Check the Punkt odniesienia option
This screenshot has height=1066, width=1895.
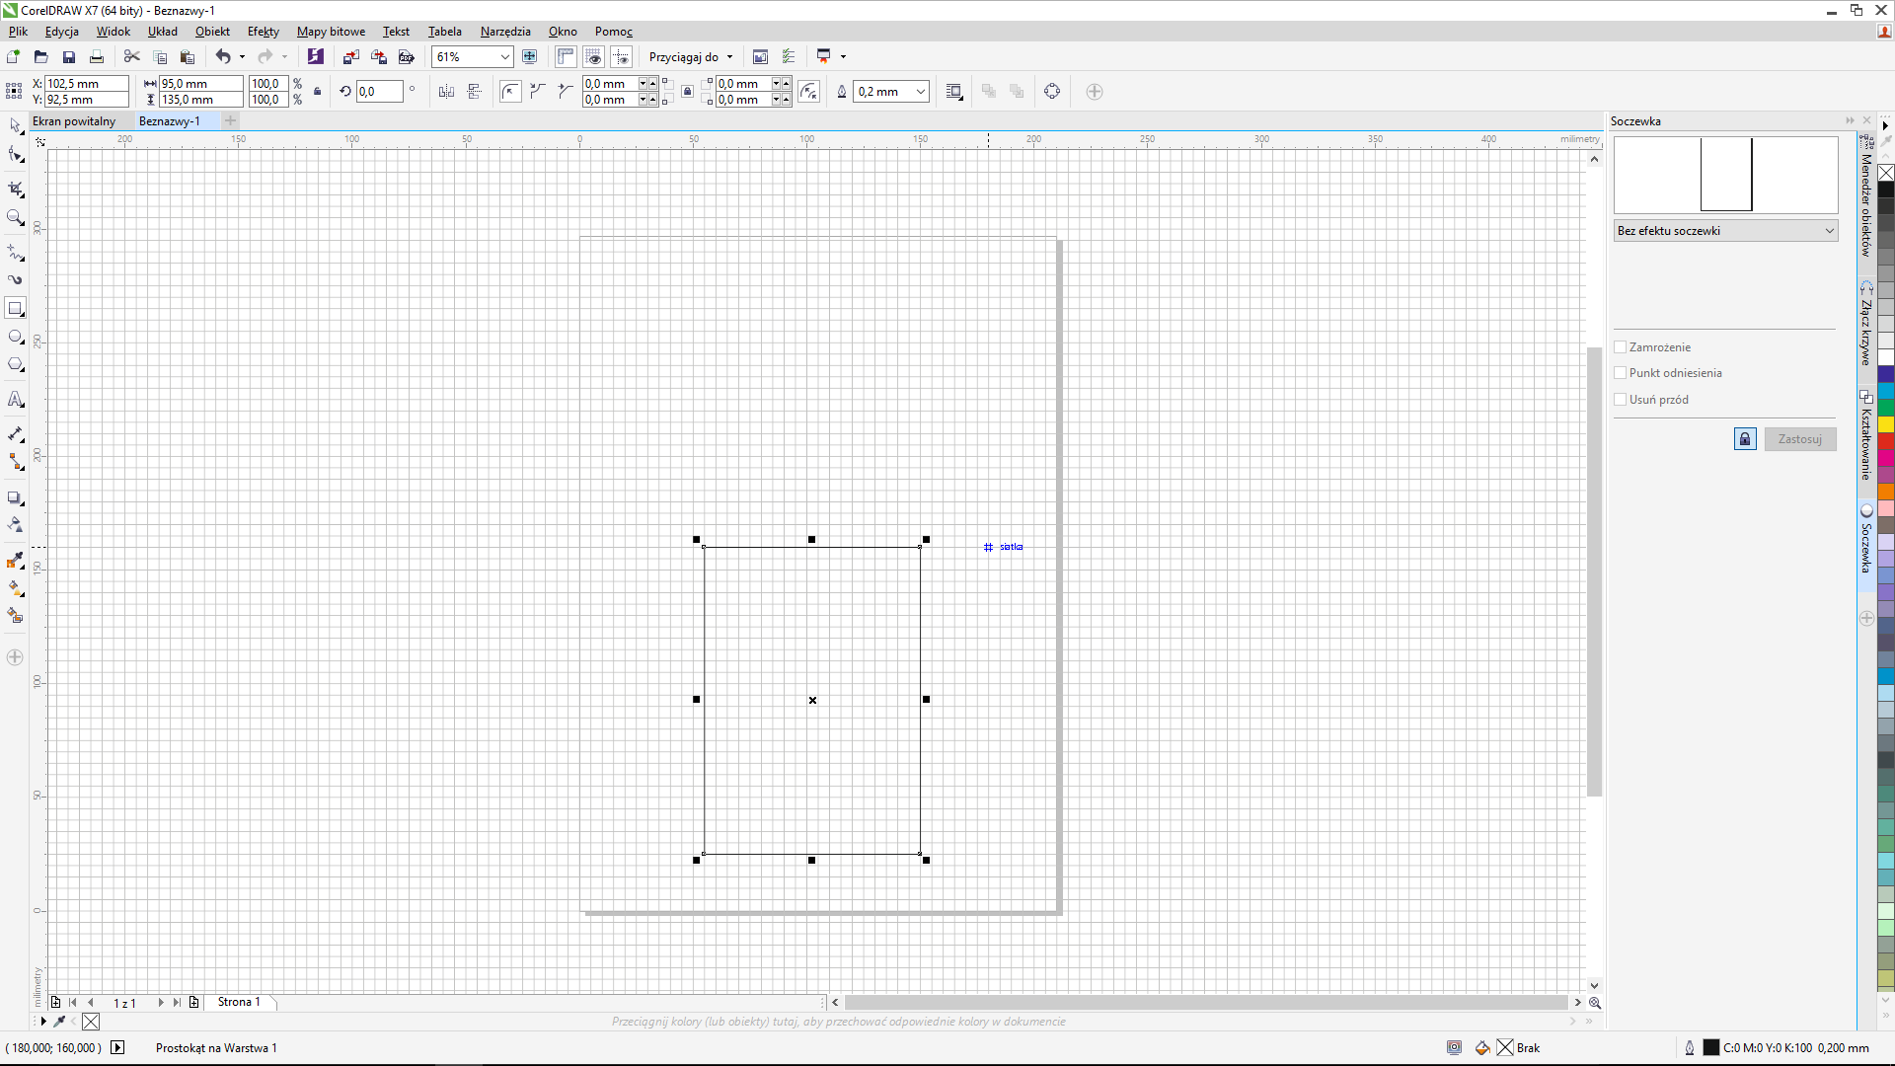[1621, 373]
